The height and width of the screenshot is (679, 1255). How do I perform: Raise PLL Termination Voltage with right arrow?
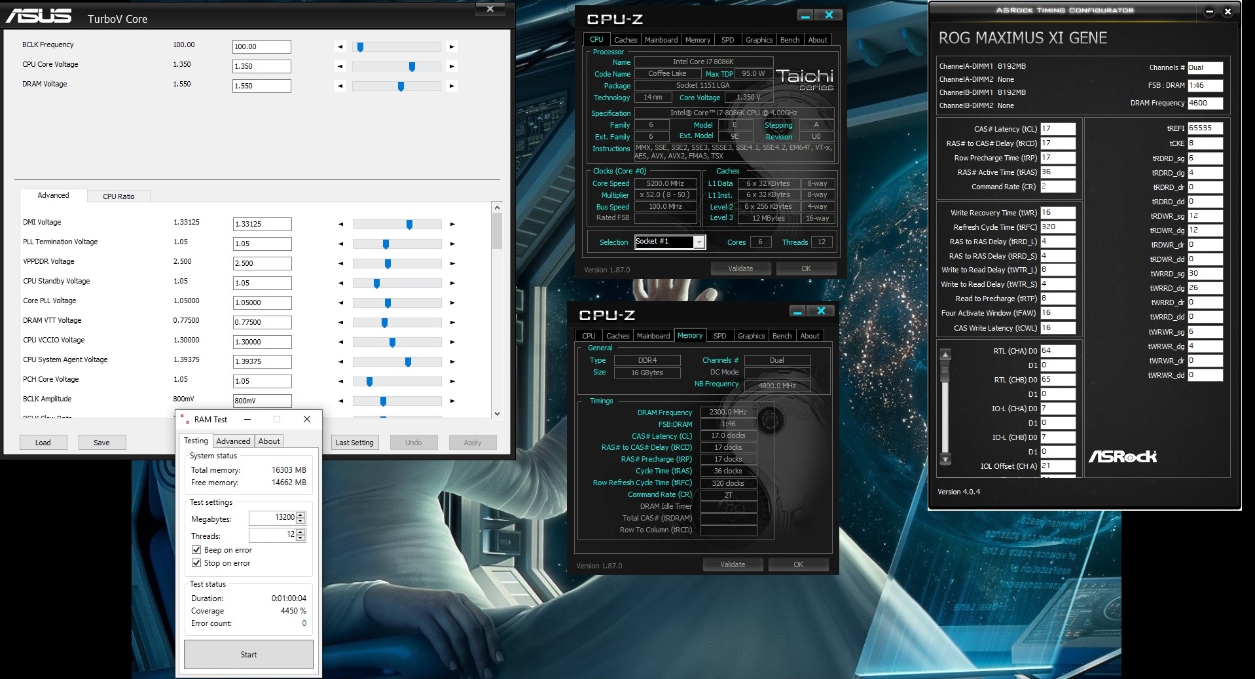[x=452, y=244]
